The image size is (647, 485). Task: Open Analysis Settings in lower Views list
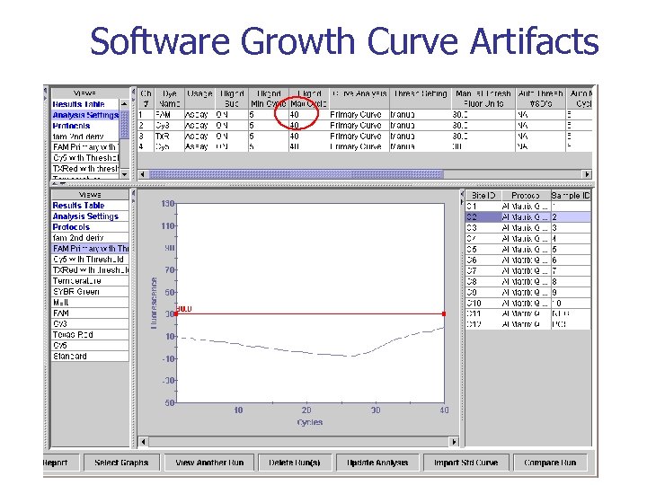(90, 216)
